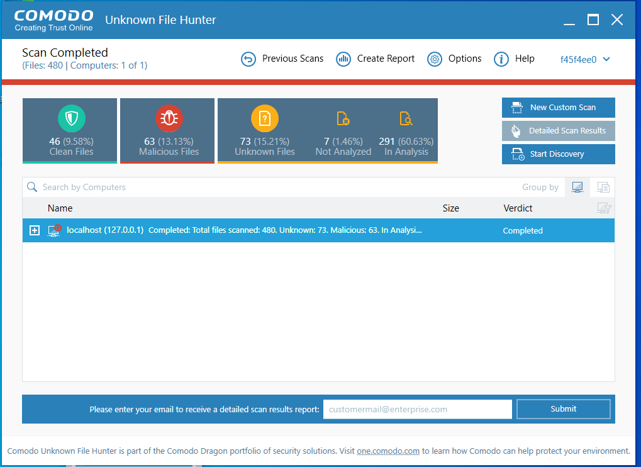Image resolution: width=641 pixels, height=467 pixels.
Task: Expand the localhost row
Action: (35, 230)
